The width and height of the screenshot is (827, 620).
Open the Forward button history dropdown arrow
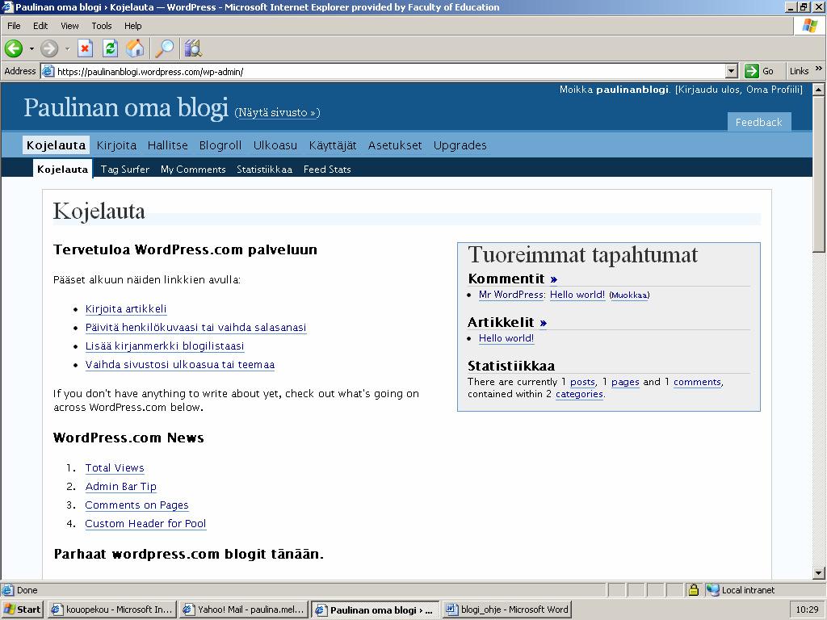[x=67, y=49]
